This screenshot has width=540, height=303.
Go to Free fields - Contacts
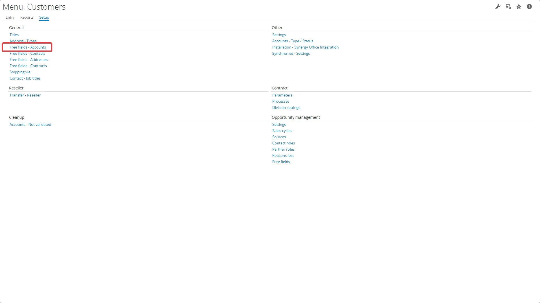click(27, 54)
